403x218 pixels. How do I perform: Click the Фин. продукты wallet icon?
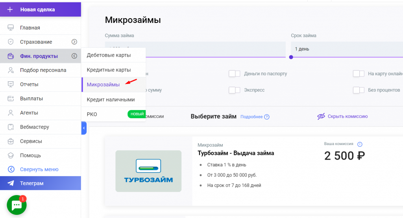coord(11,56)
